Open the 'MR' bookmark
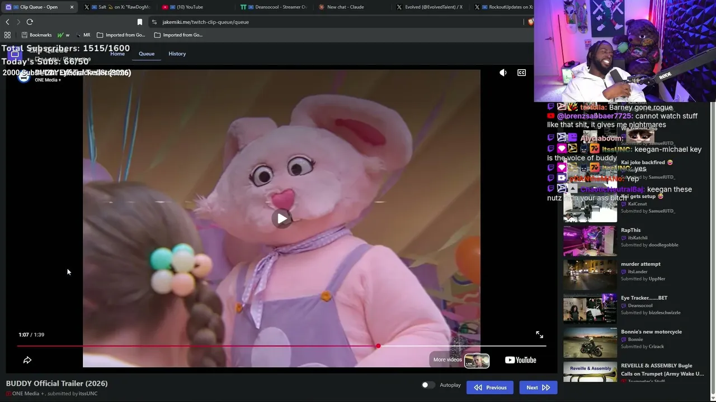Image resolution: width=716 pixels, height=402 pixels. point(83,35)
